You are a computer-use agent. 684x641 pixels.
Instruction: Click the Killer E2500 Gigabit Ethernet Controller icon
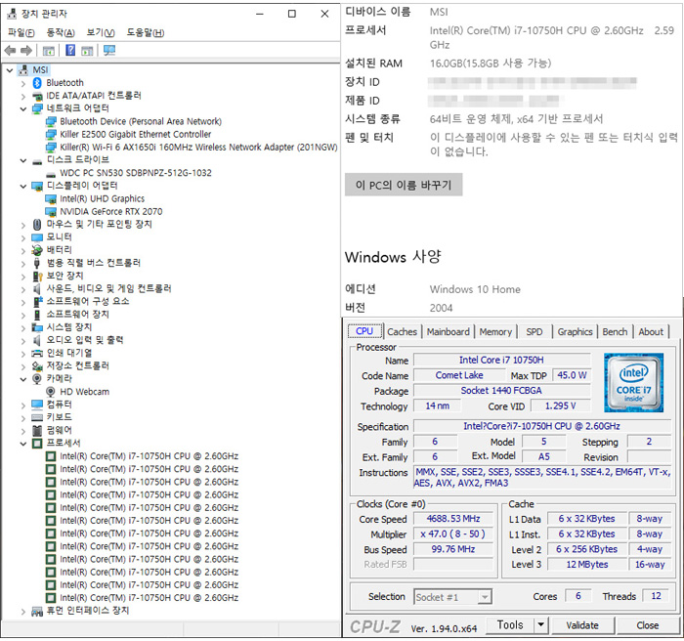pyautogui.click(x=51, y=135)
